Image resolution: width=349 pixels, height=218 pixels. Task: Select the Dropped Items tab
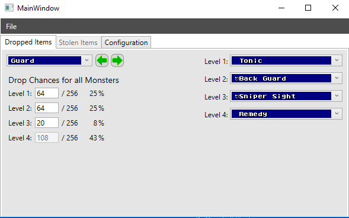tap(28, 42)
